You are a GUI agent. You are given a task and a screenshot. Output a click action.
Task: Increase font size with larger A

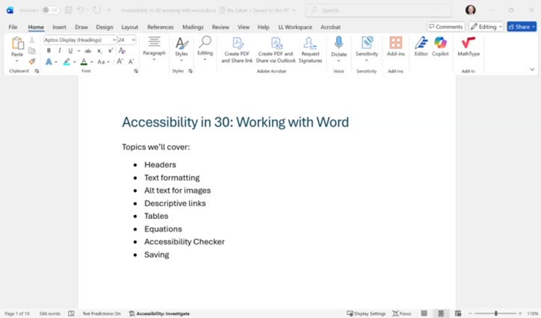(x=120, y=61)
